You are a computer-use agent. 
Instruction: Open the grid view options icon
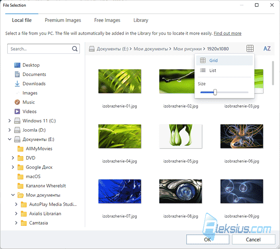point(250,48)
